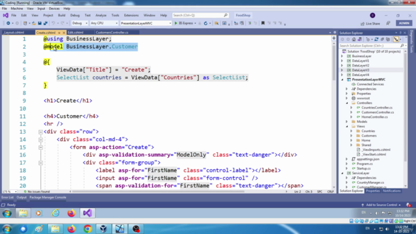416x234 pixels.
Task: Collapse the div row outlining on line 13
Action: (40, 131)
